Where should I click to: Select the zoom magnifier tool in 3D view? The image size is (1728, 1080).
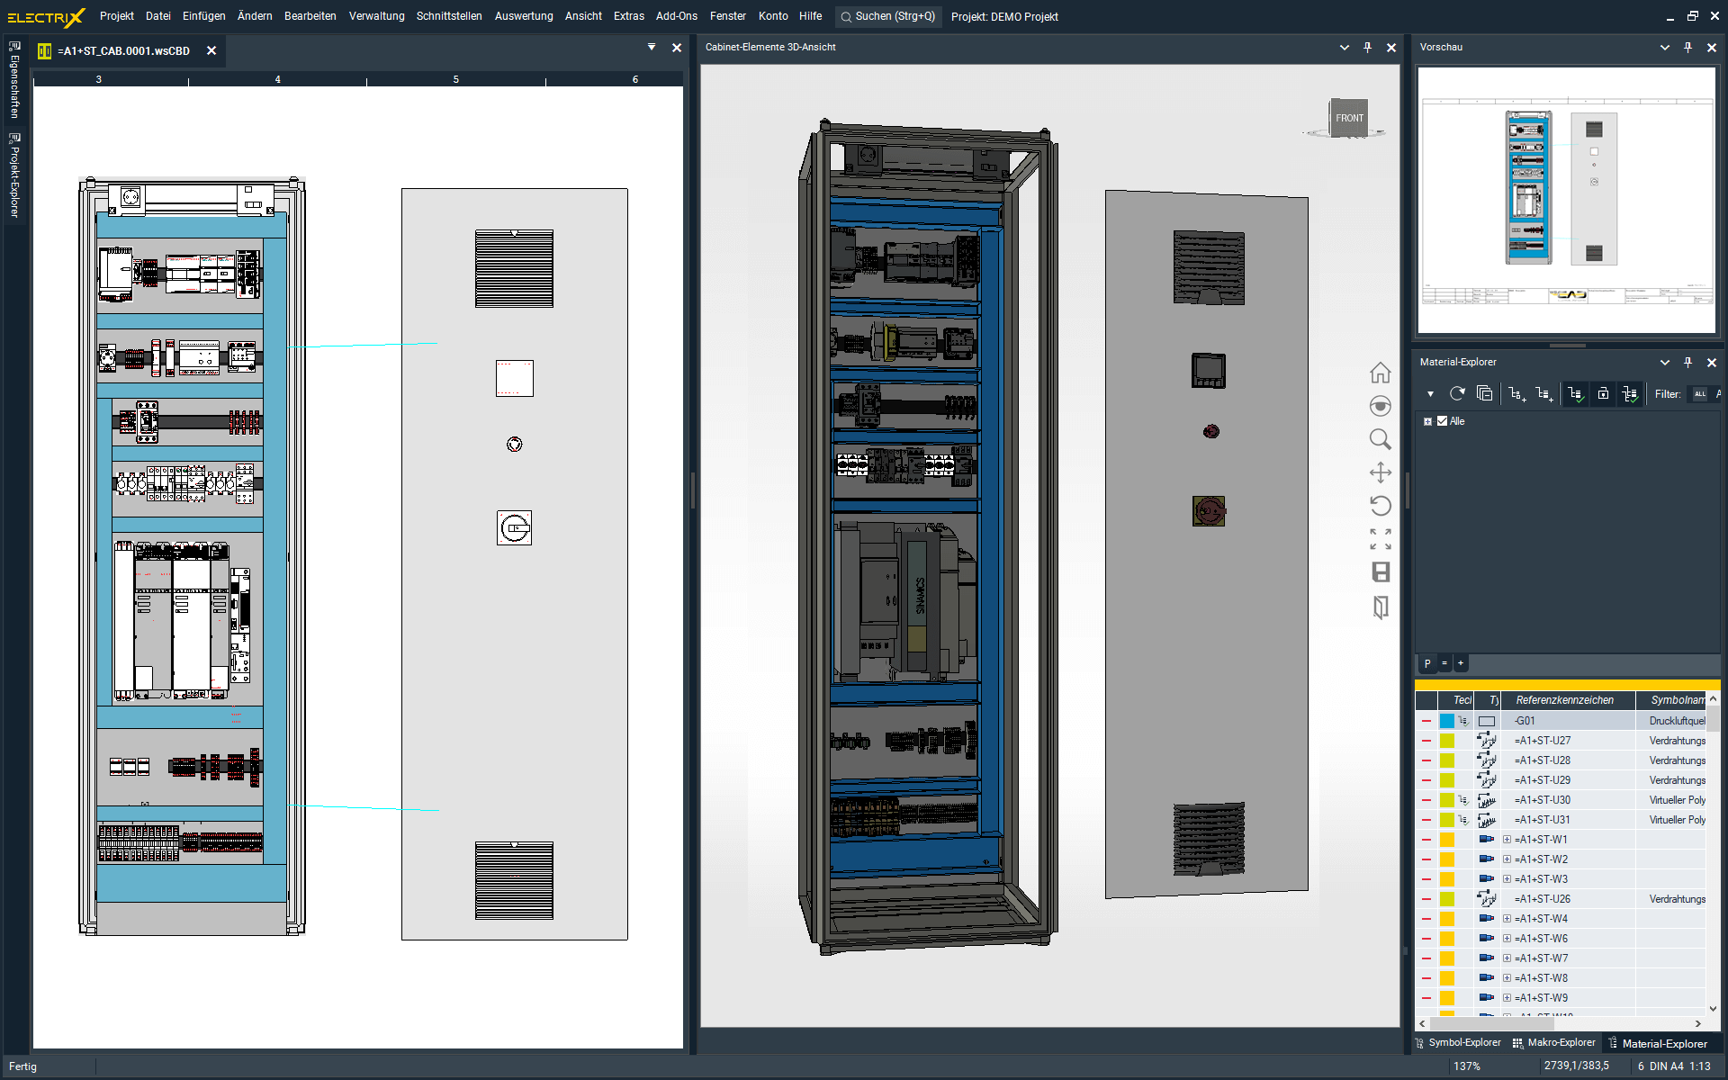tap(1380, 439)
